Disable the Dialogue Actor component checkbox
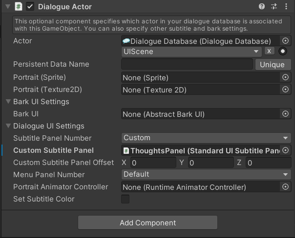Viewport: 295px width, 238px height. coord(30,6)
